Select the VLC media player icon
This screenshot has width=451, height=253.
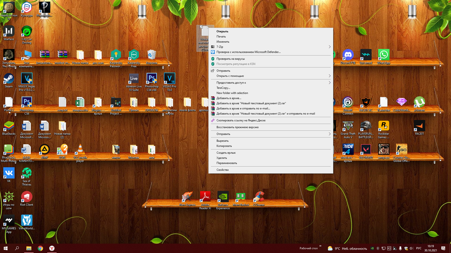pos(80,154)
